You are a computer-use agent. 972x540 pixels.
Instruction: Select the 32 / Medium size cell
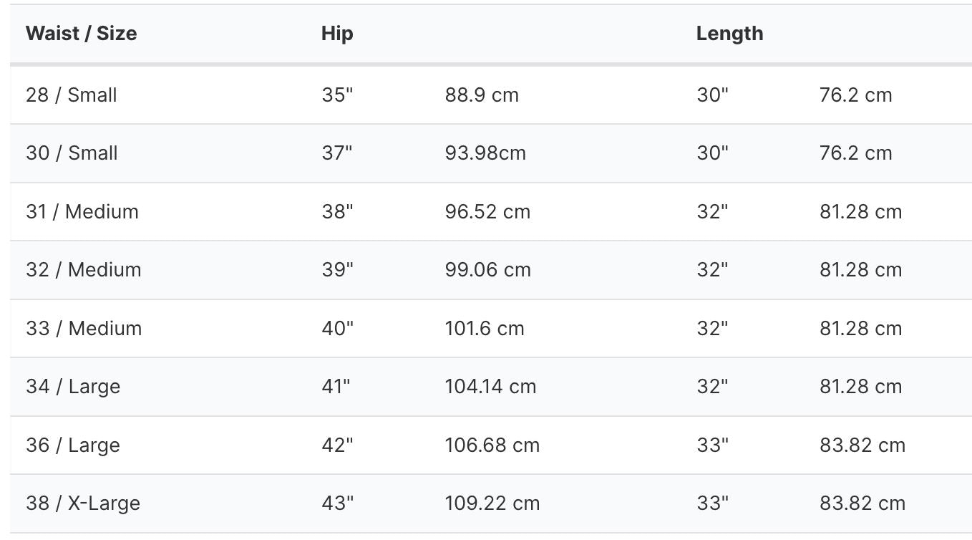point(84,270)
